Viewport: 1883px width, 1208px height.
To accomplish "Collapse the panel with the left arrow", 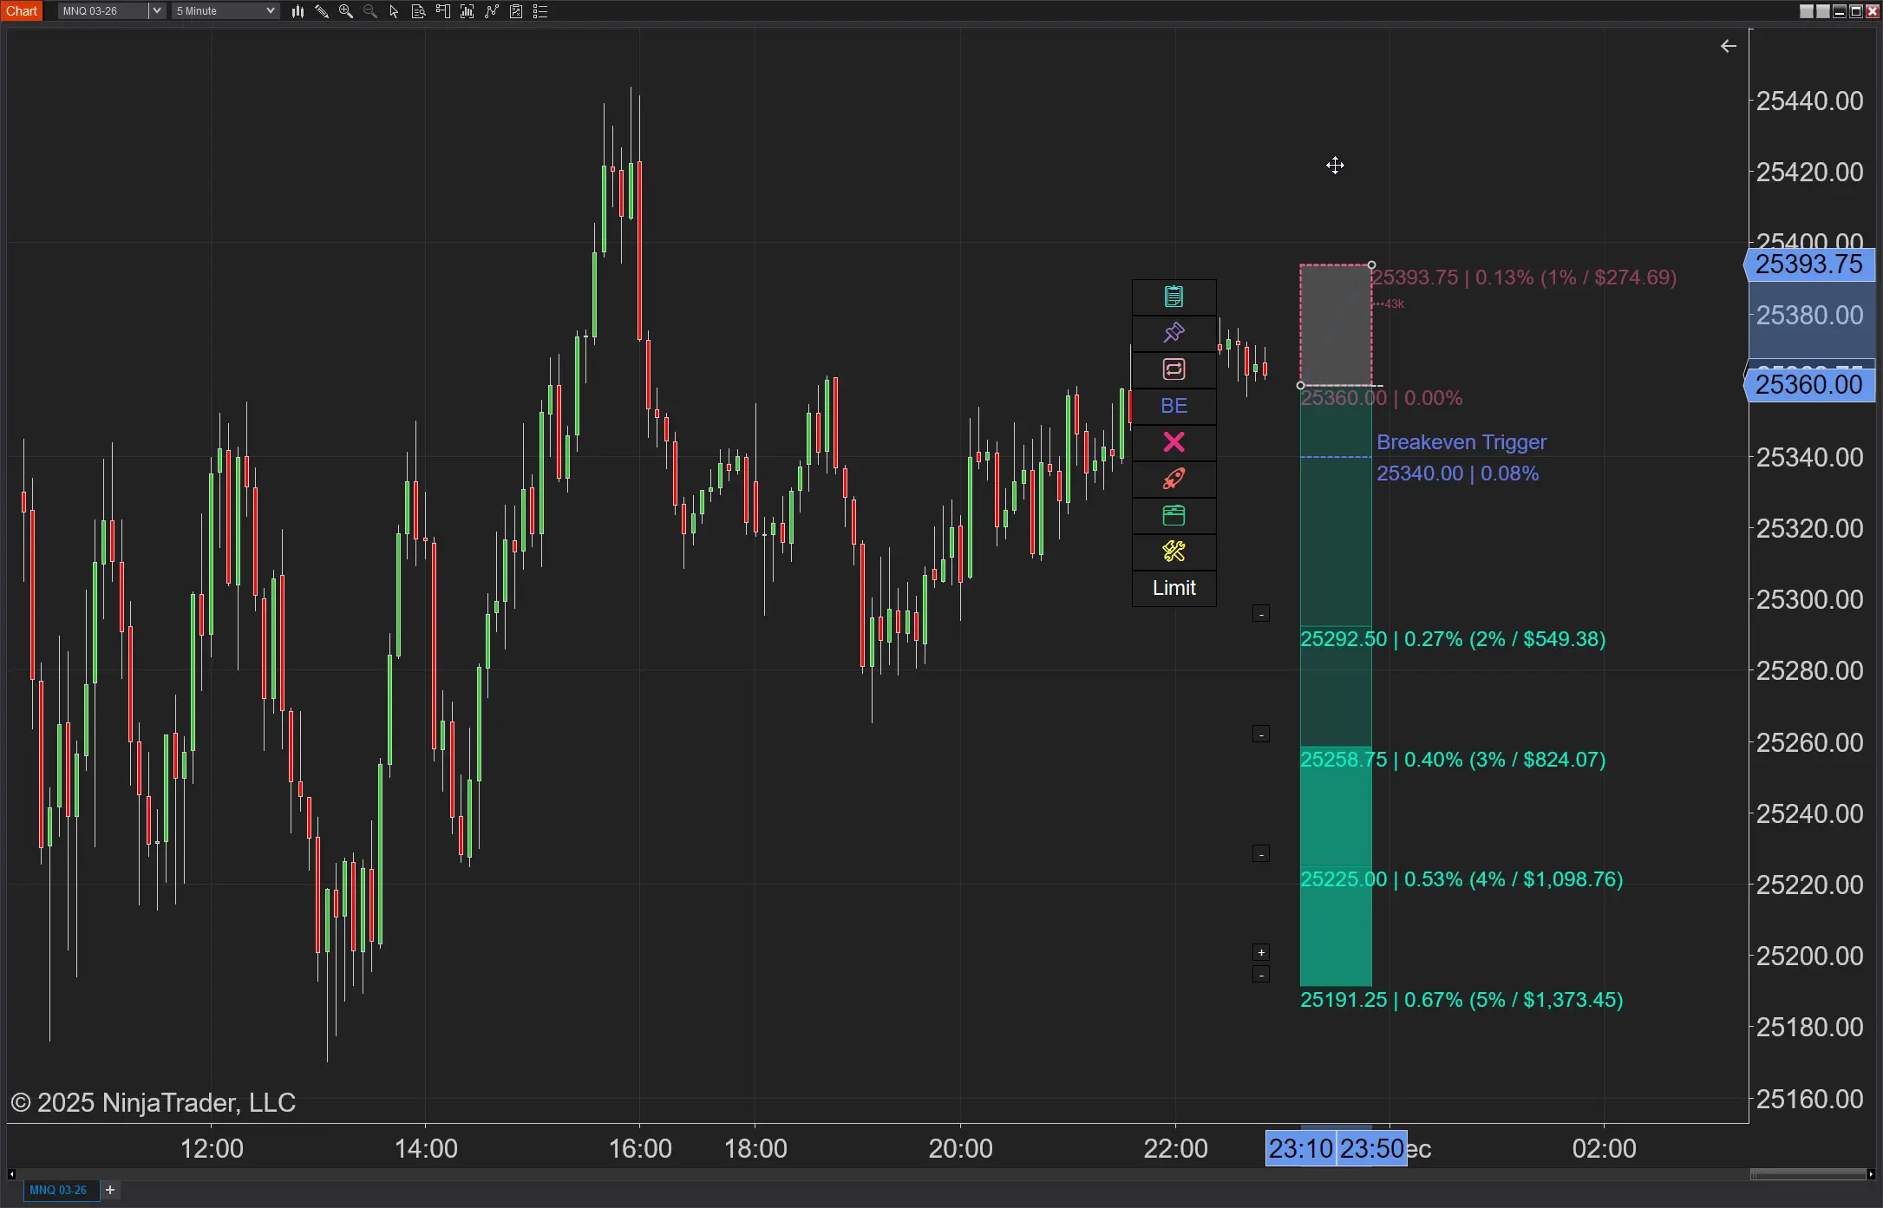I will (x=1728, y=46).
